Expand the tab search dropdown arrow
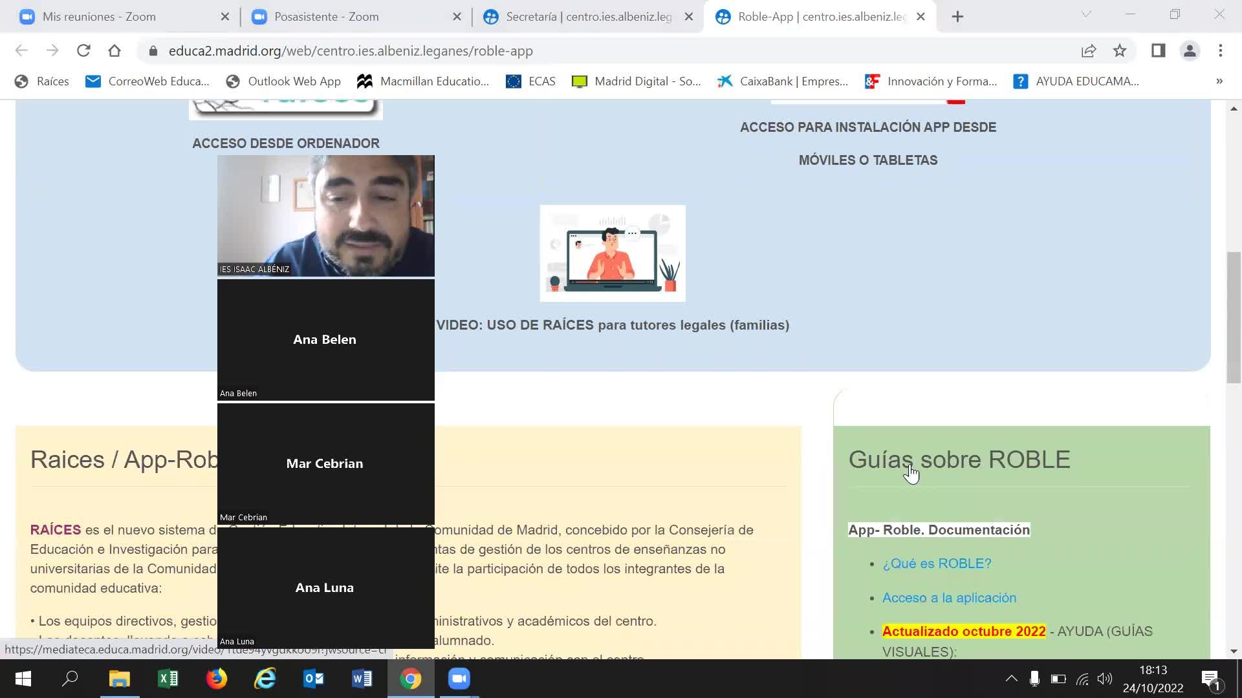Screen dimensions: 1242x698 coord(1086,14)
